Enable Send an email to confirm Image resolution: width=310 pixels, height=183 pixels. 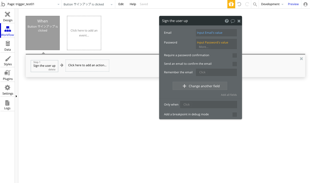tap(235, 64)
